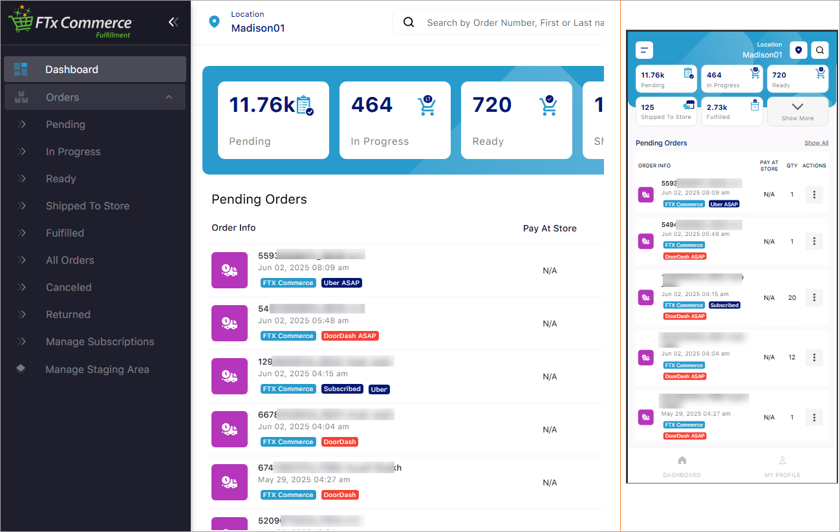This screenshot has height=532, width=840.
Task: Tap the location pin button in the mobile view
Action: tap(799, 50)
